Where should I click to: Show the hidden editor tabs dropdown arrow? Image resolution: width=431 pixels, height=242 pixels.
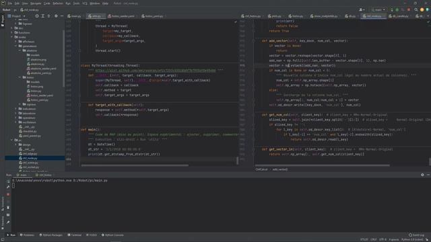(x=428, y=16)
